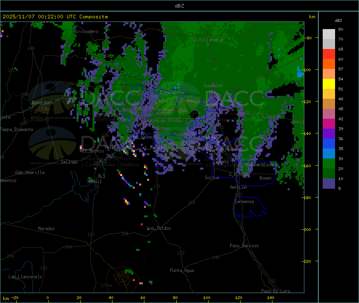
Task: Click the -100 km vertical axis tick
Action: [306, 70]
